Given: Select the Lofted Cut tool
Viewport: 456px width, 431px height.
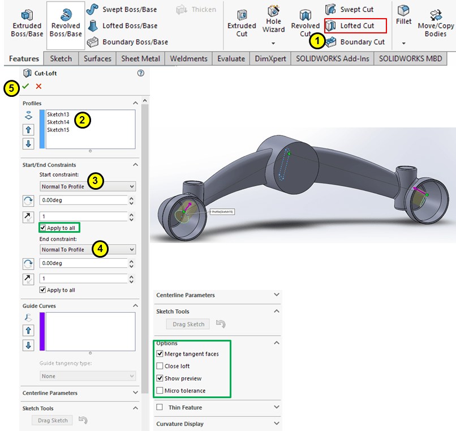Looking at the screenshot, I should pyautogui.click(x=355, y=25).
